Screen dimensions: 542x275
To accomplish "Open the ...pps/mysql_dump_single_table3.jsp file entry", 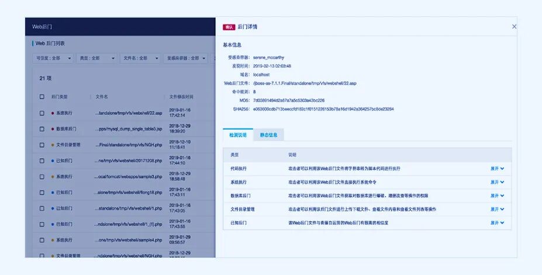I will click(x=128, y=128).
